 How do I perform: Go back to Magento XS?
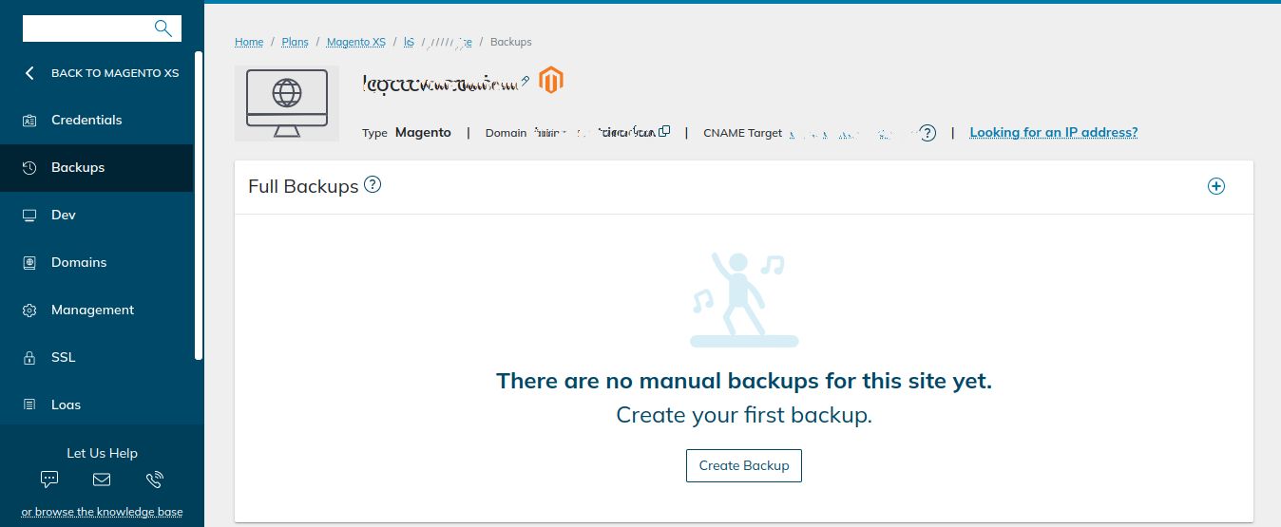[x=115, y=73]
